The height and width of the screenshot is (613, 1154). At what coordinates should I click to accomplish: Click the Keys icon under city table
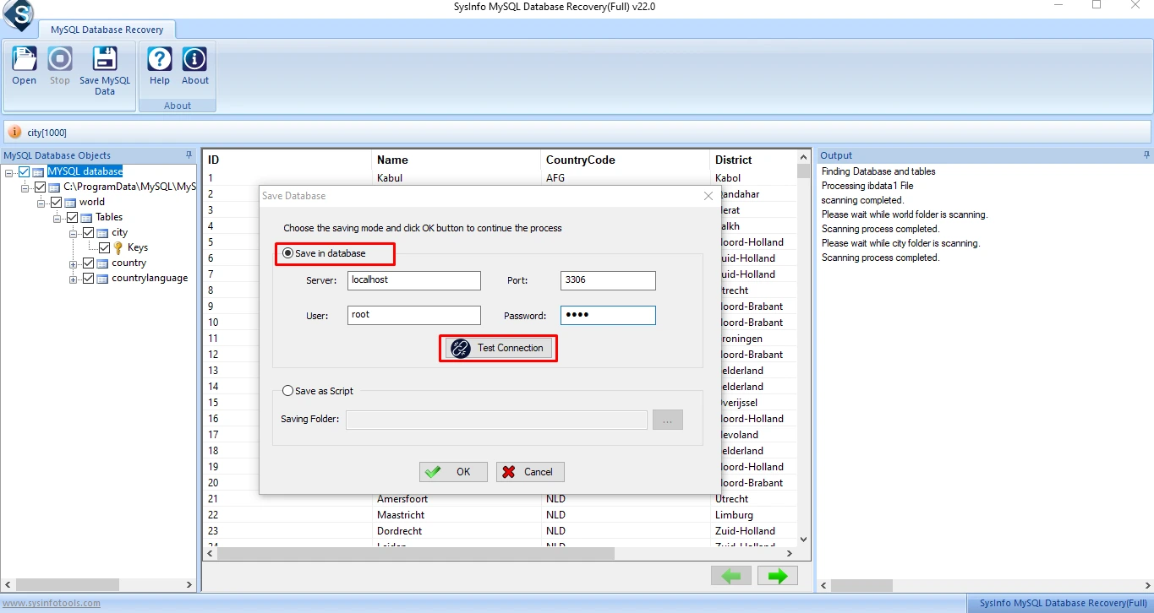click(x=119, y=247)
